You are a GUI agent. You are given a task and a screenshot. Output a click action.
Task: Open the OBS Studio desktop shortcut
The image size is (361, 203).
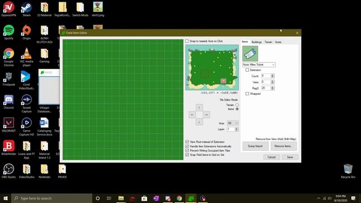point(9,171)
